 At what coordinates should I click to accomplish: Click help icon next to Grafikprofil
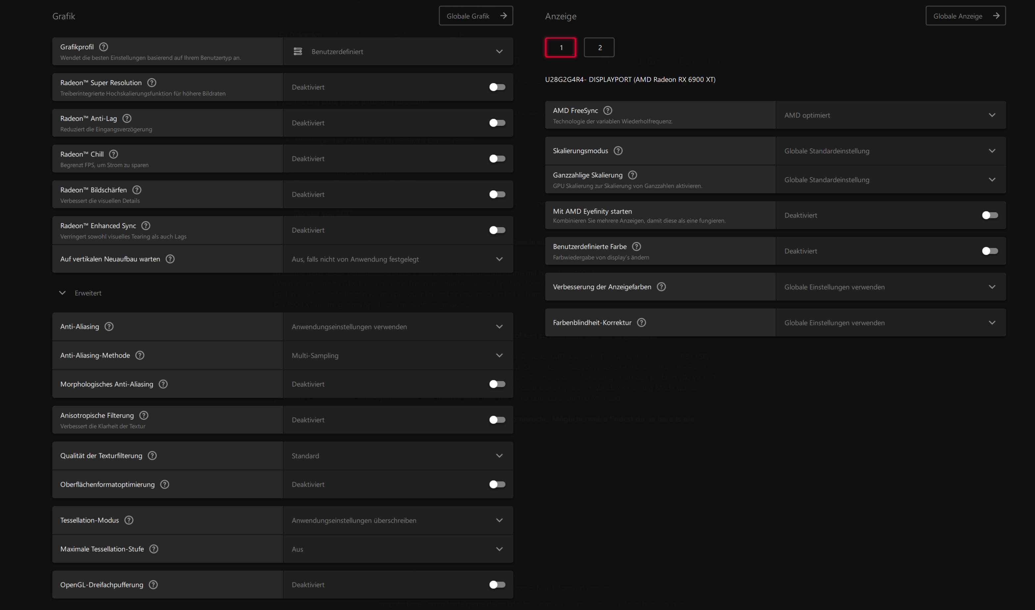click(x=104, y=47)
